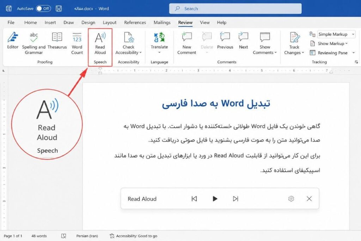Switch to the Home tab
The image size is (361, 241).
click(x=30, y=22)
